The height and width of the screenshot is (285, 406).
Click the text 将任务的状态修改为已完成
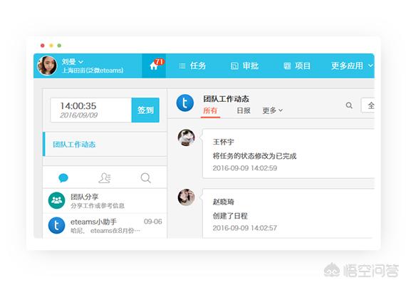[x=254, y=156]
